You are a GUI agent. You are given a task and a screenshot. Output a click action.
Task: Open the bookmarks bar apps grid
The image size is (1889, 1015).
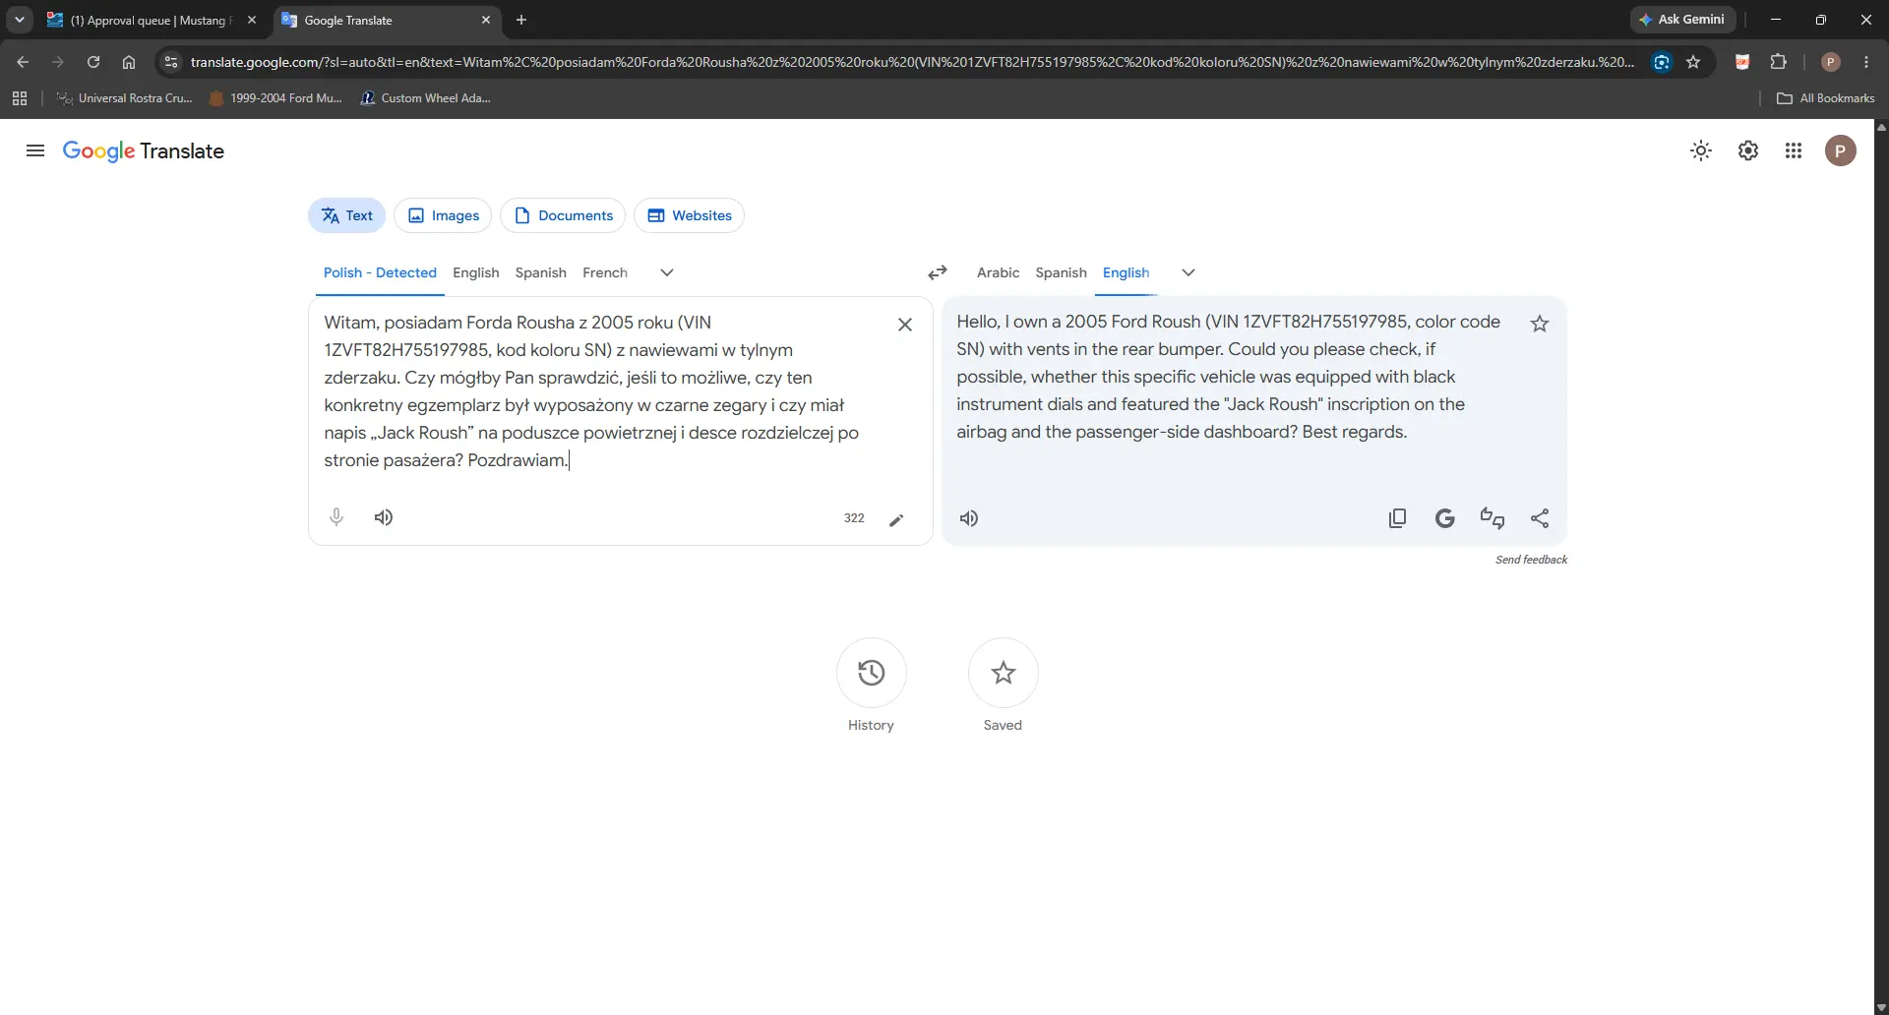click(x=20, y=98)
